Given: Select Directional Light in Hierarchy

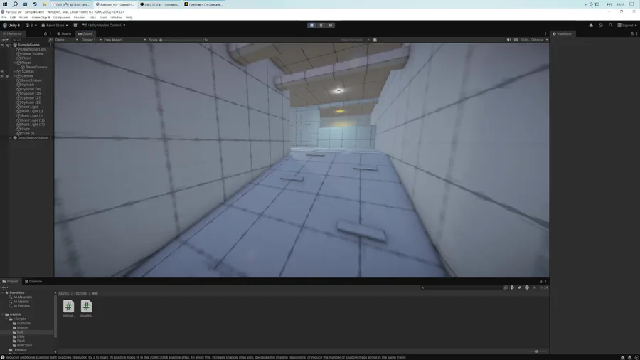Looking at the screenshot, I should click(x=33, y=49).
